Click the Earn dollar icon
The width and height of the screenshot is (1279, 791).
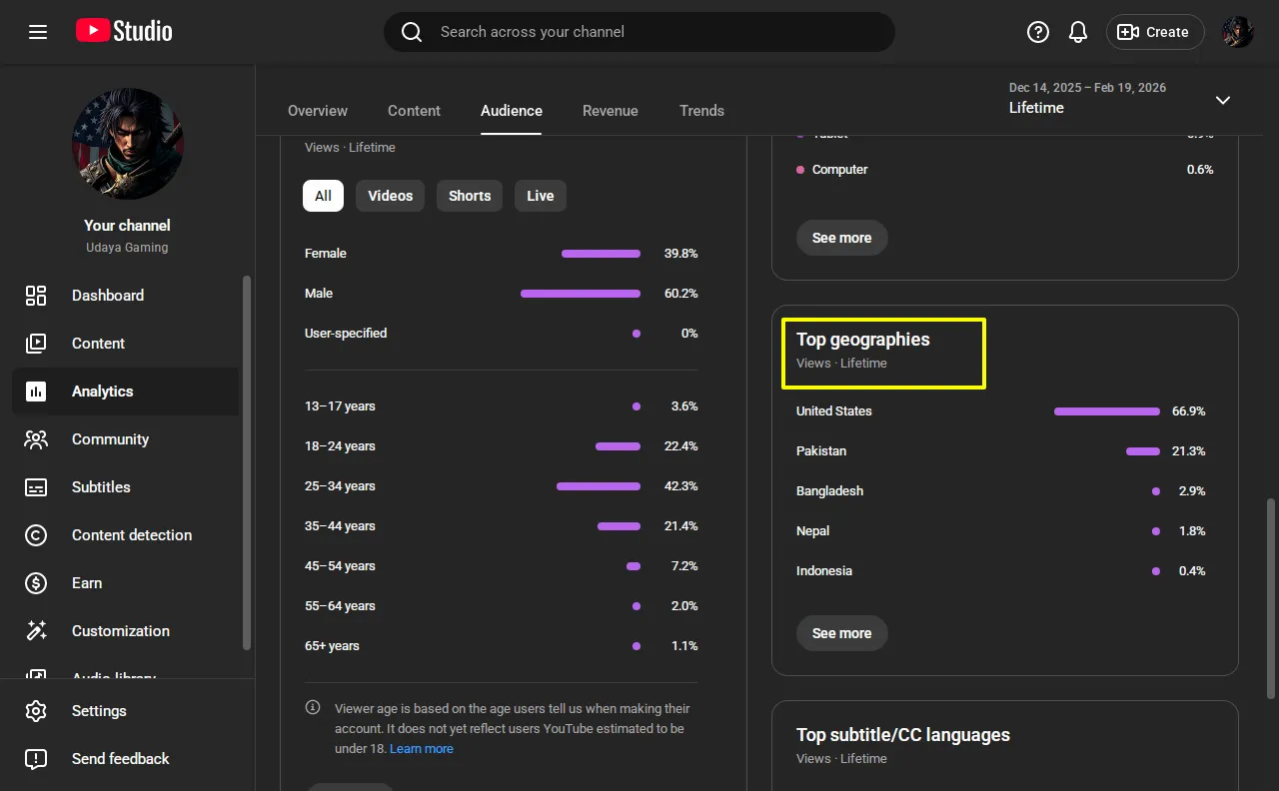(36, 583)
